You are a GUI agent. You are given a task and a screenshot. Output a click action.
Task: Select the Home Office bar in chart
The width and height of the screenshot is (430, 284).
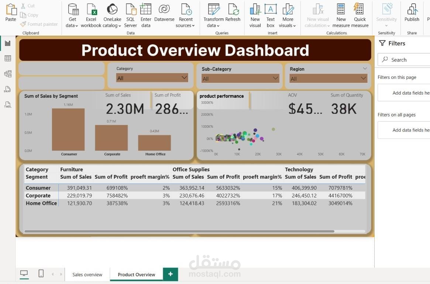(x=154, y=143)
